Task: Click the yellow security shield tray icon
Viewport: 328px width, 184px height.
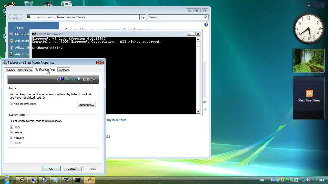Action: click(283, 180)
